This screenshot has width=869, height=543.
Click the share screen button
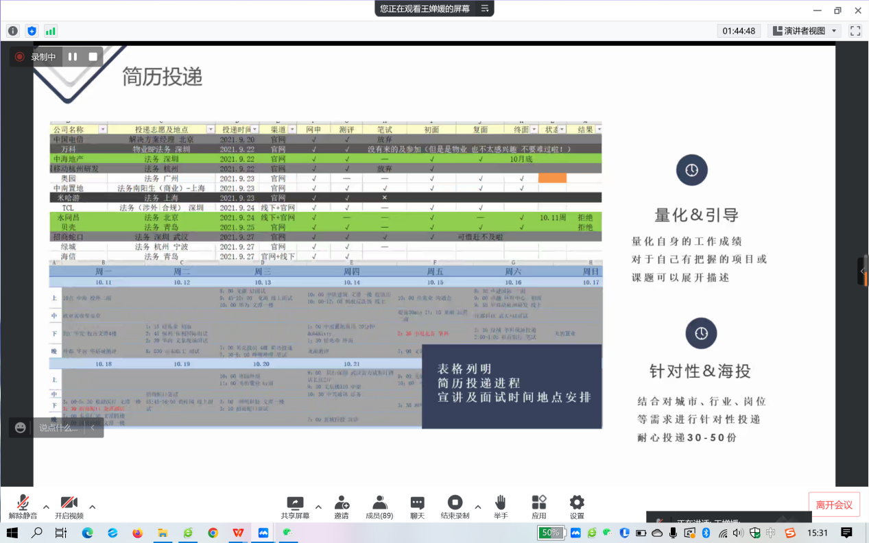click(x=295, y=507)
